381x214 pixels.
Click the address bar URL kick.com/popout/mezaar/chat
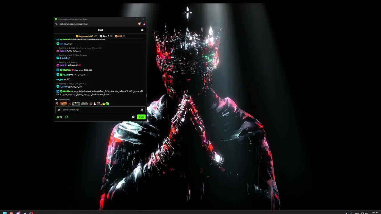click(74, 24)
